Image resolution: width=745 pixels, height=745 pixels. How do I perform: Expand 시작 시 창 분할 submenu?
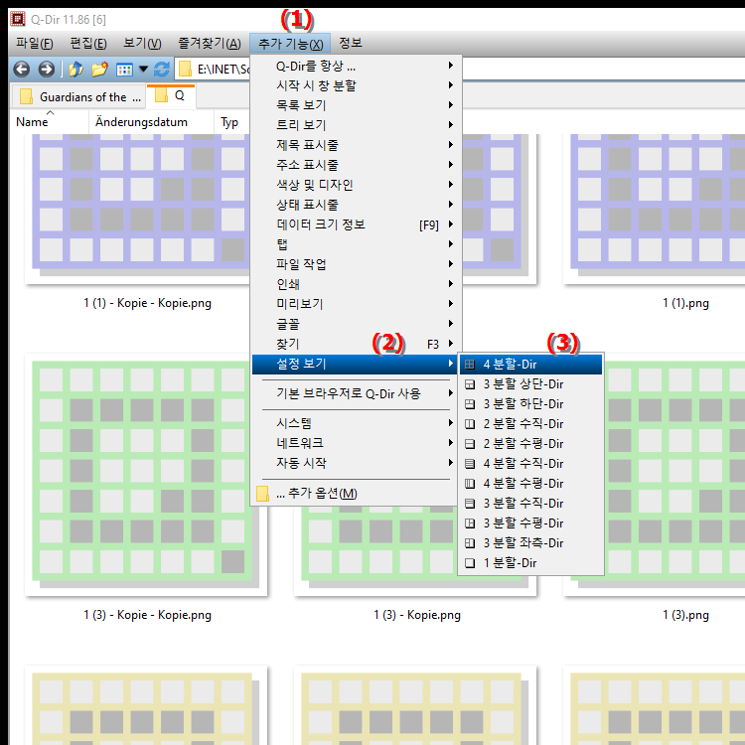click(x=354, y=85)
